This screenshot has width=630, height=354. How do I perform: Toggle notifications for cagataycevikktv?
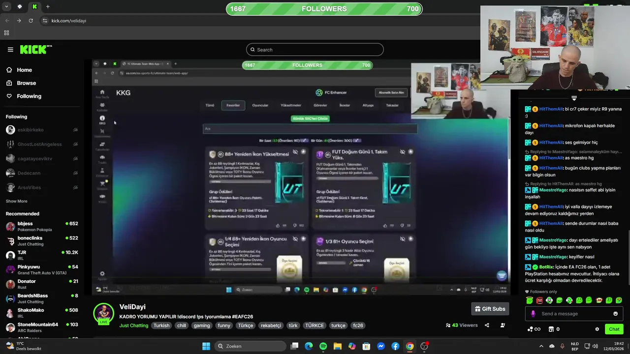75,159
